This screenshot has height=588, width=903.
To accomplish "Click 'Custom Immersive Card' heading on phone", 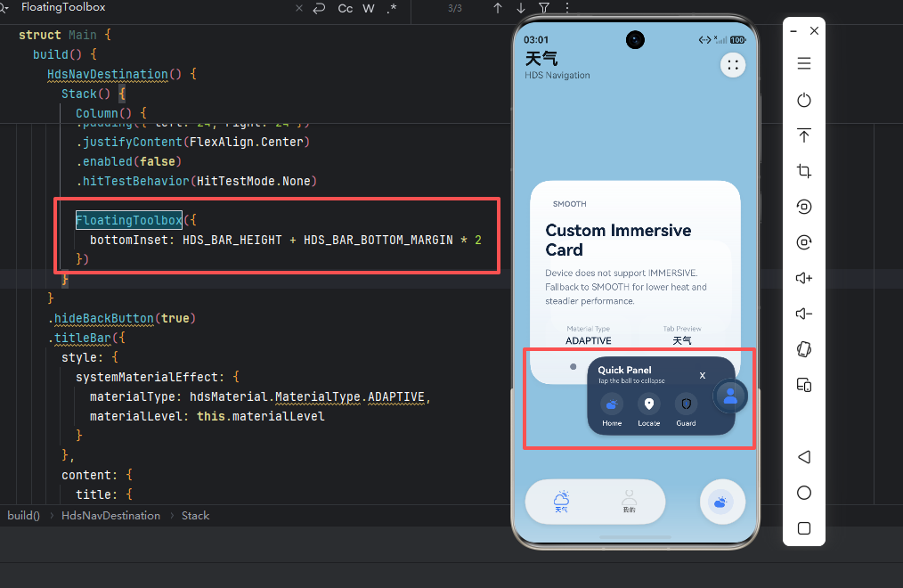I will [618, 240].
